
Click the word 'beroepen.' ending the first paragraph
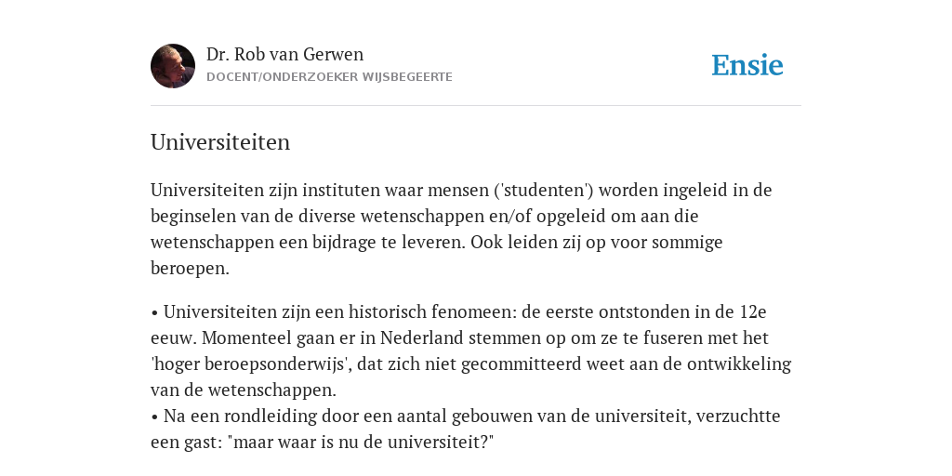click(x=190, y=269)
